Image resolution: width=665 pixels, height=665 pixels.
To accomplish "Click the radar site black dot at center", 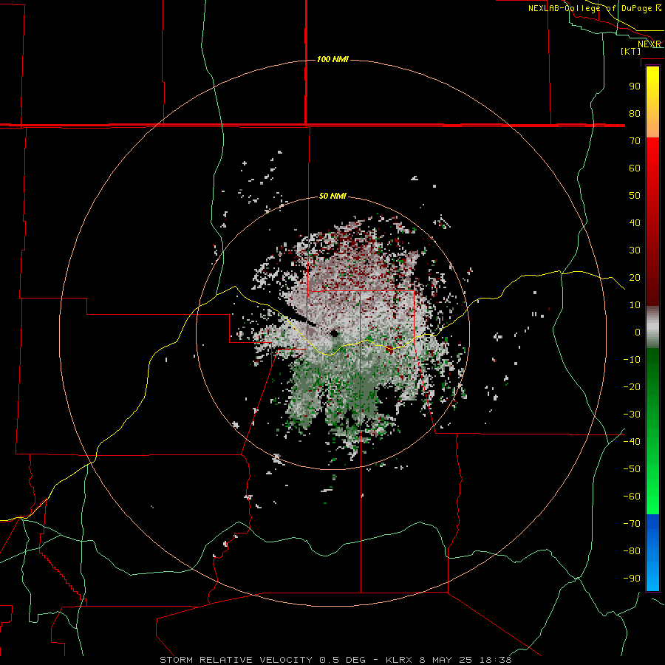I will pyautogui.click(x=334, y=333).
